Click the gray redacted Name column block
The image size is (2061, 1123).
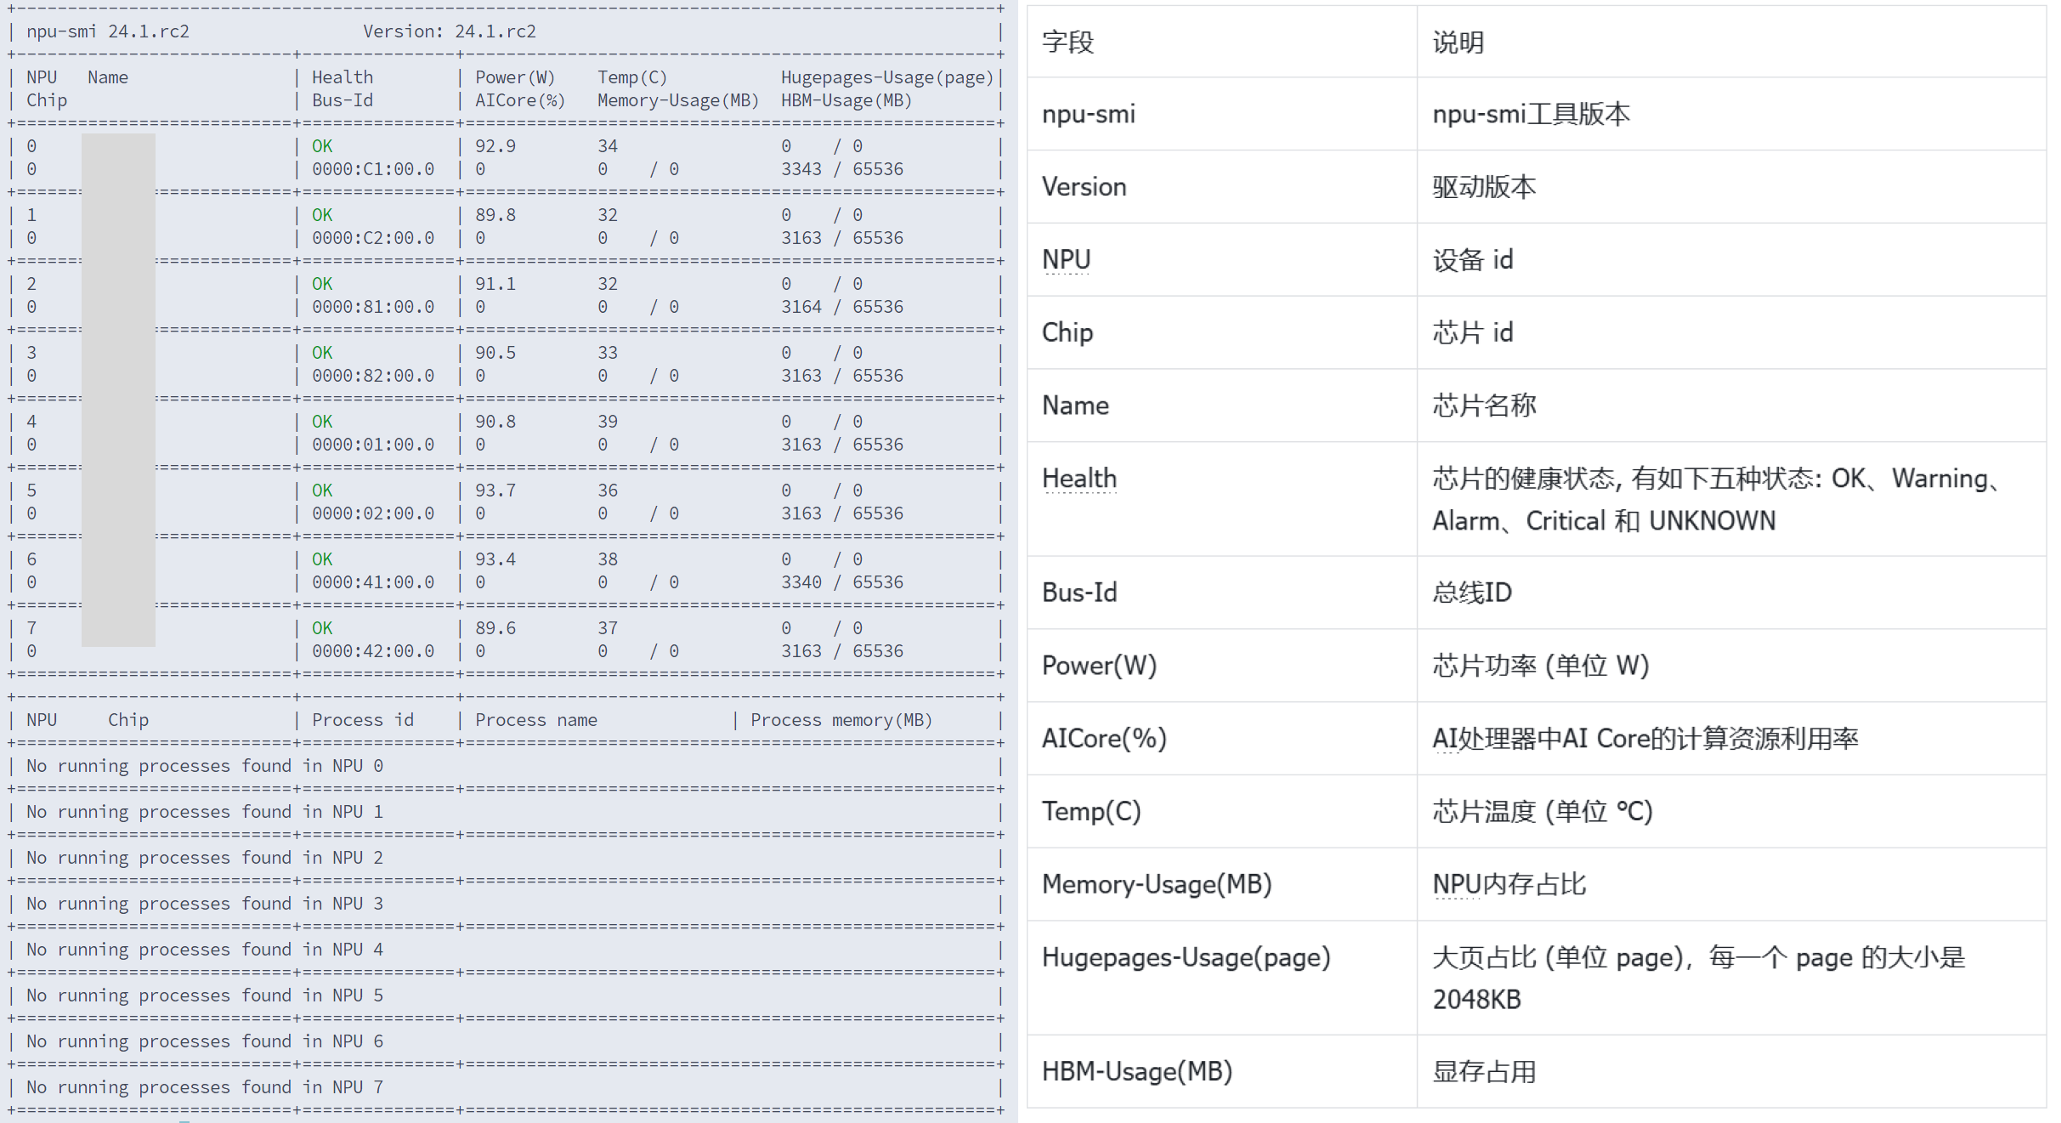(118, 389)
